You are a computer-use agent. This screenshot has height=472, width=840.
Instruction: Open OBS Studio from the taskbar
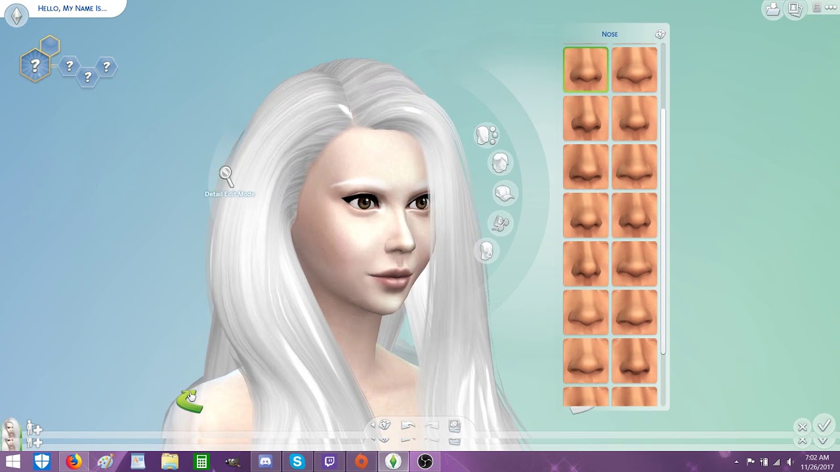coord(425,462)
